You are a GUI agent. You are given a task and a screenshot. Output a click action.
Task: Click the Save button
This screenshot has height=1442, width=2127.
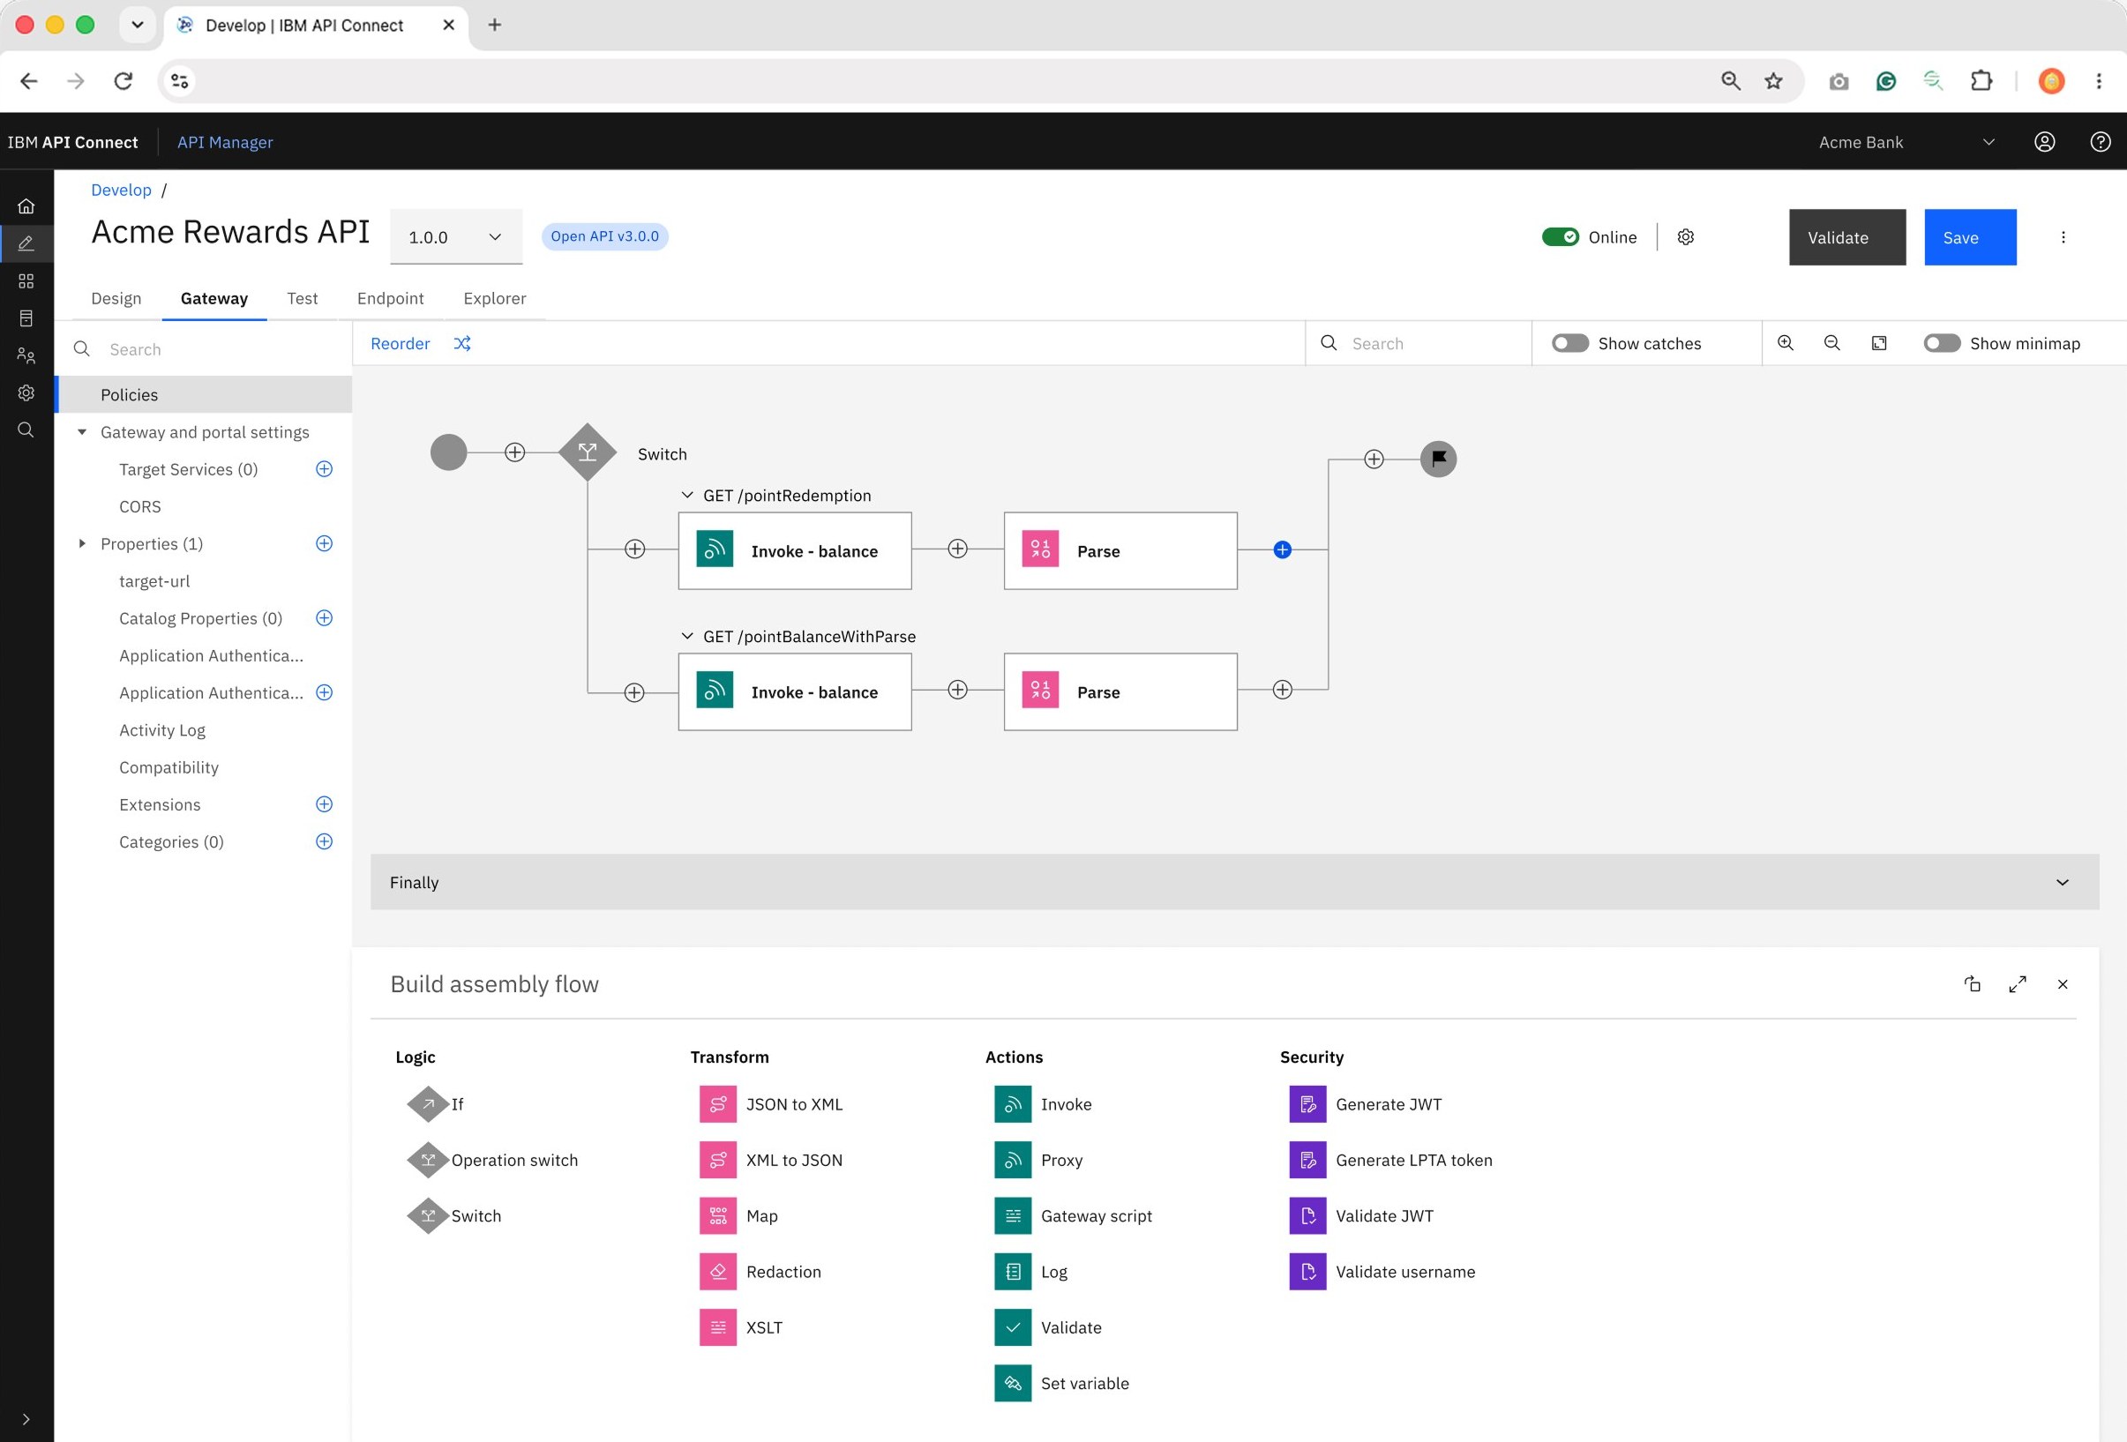click(1970, 237)
